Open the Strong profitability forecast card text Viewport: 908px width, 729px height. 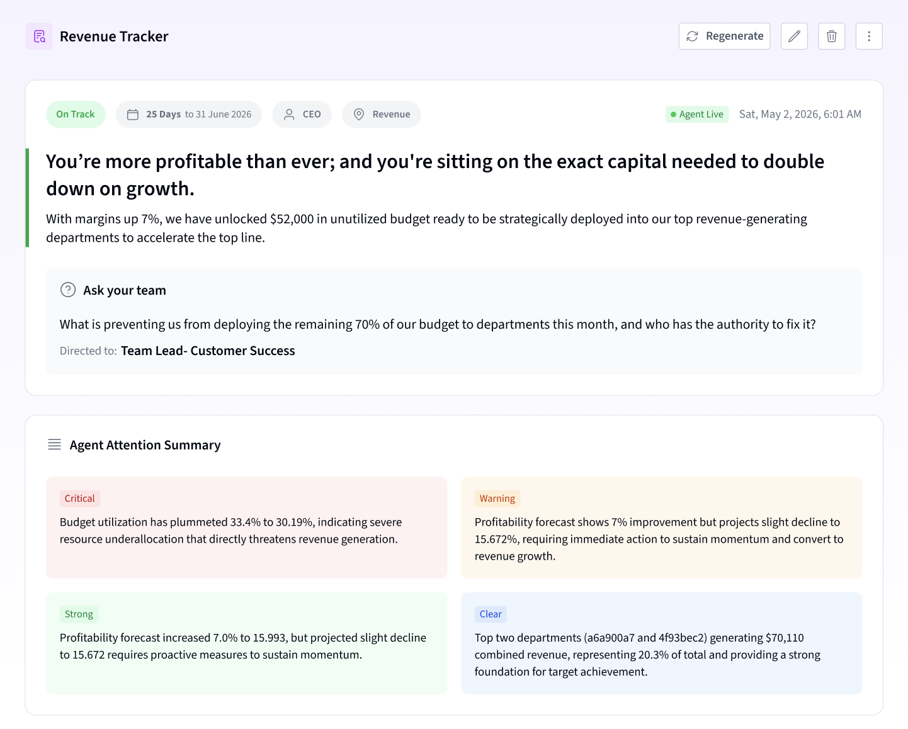tap(243, 647)
